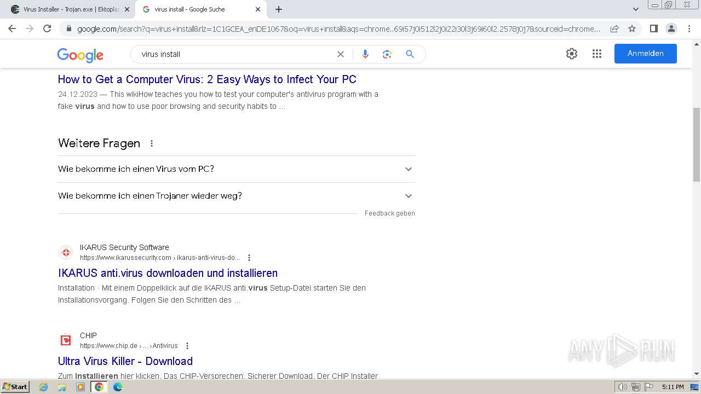Click the blue search magnifier button
The image size is (701, 394).
(x=410, y=54)
